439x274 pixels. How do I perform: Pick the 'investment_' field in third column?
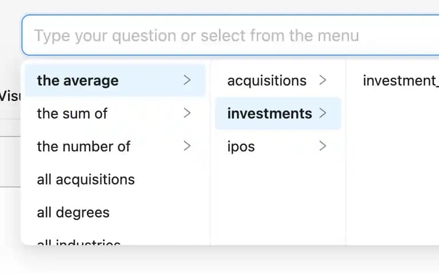tap(401, 80)
